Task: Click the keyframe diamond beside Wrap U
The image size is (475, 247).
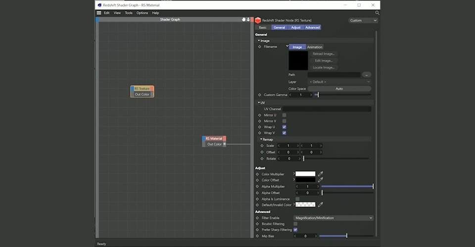Action: [x=259, y=127]
